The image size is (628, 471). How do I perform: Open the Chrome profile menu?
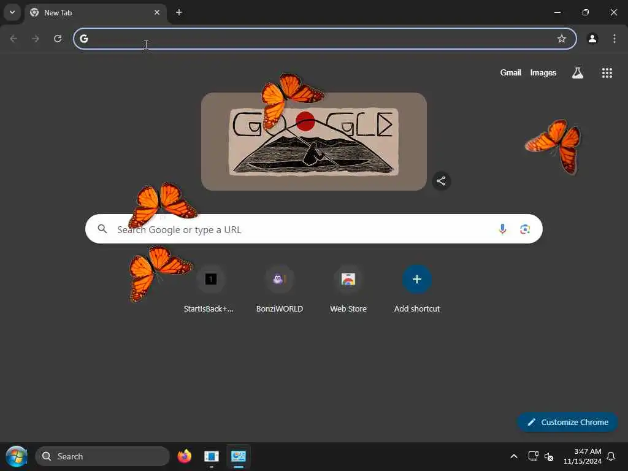pos(592,39)
